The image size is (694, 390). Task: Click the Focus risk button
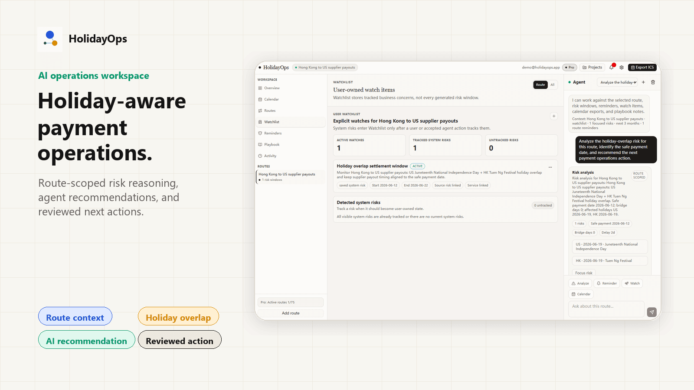[583, 273]
